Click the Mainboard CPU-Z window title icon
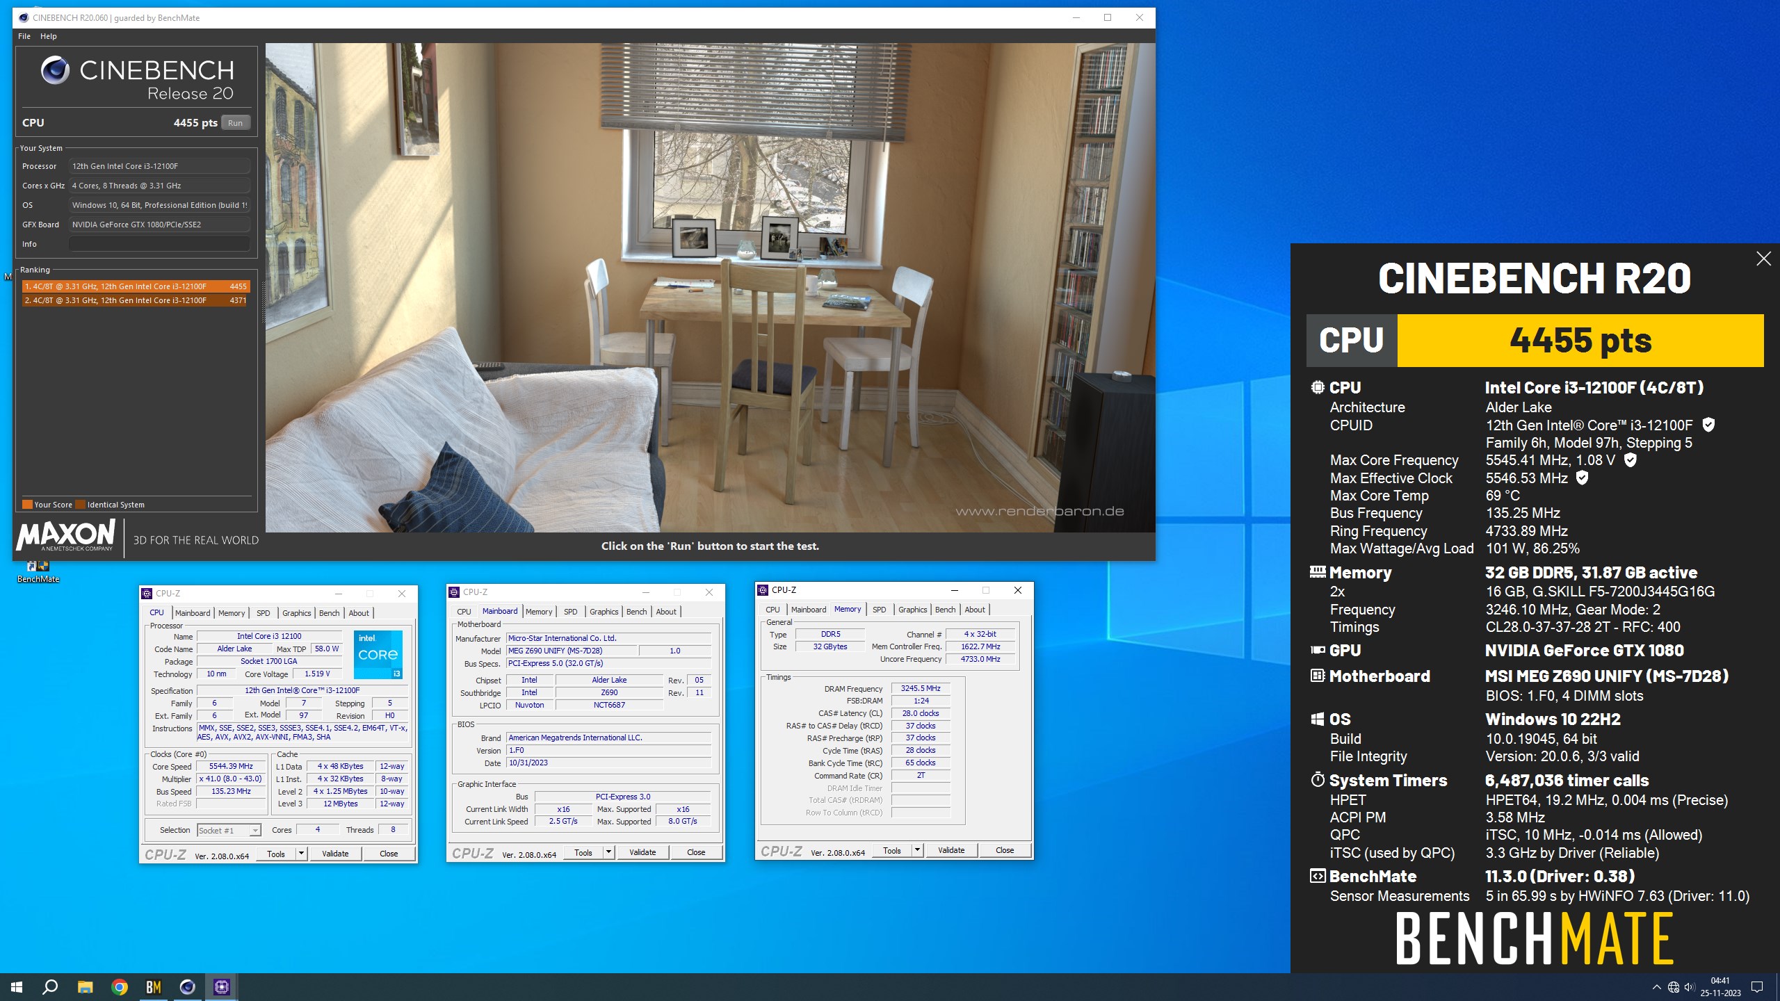The width and height of the screenshot is (1780, 1001). click(454, 592)
